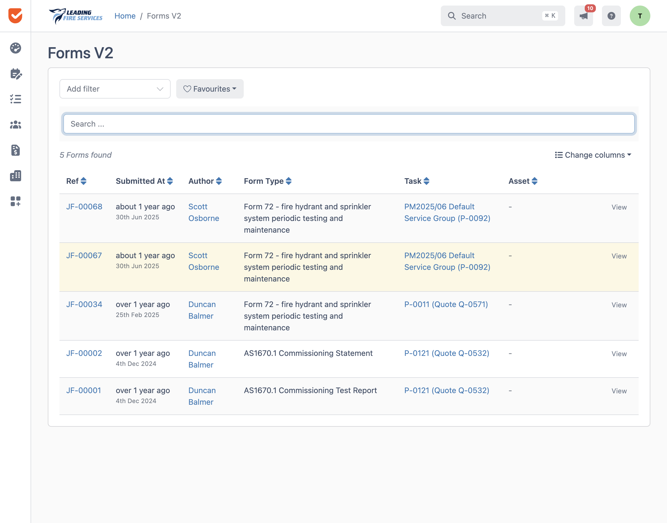Select the '5 Forms found' count text
667x523 pixels.
coord(86,155)
